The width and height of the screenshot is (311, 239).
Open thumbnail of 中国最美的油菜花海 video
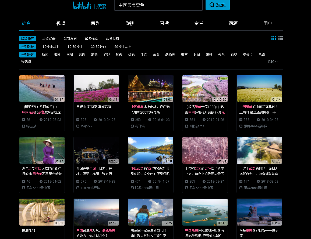[259, 89]
